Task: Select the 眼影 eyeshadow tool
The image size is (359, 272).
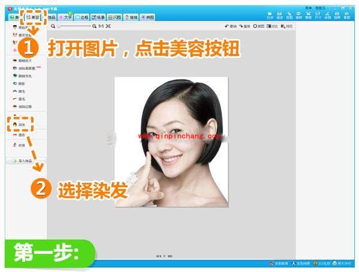Action: [19, 84]
